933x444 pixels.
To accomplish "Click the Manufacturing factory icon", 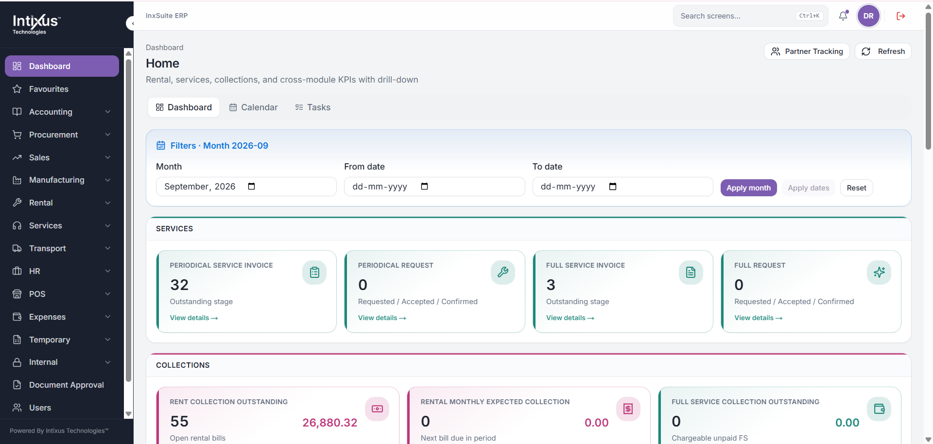I will (x=17, y=180).
